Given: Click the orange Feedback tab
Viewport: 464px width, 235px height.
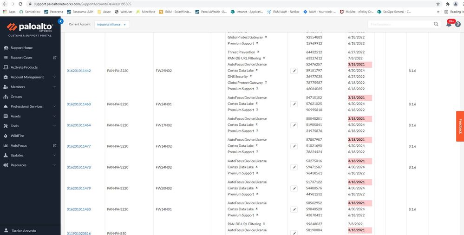Looking at the screenshot, I should 460,126.
